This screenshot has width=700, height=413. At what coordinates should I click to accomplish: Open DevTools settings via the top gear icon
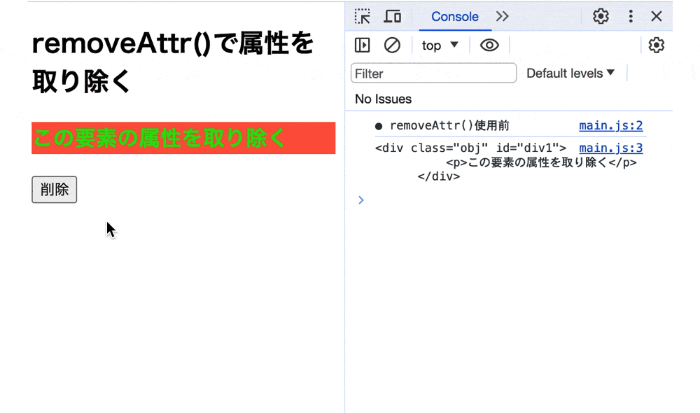click(601, 16)
